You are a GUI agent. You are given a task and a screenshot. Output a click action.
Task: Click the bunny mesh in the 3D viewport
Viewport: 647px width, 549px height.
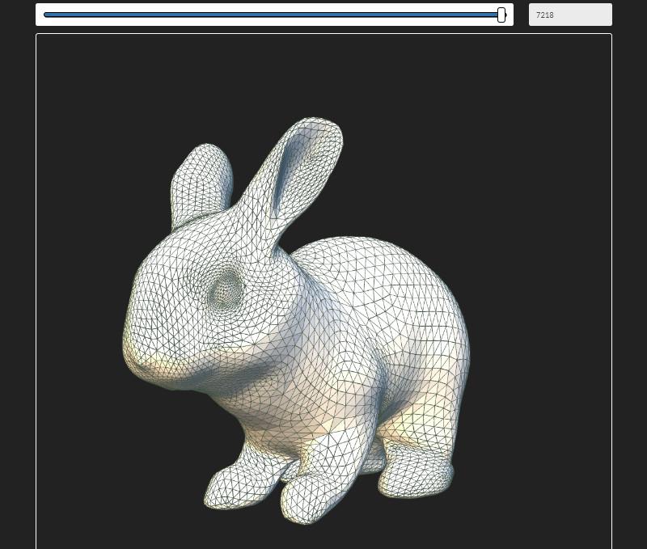296,321
